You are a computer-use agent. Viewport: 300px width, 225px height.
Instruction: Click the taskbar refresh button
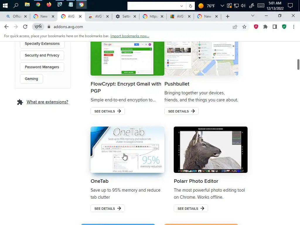tap(190, 6)
